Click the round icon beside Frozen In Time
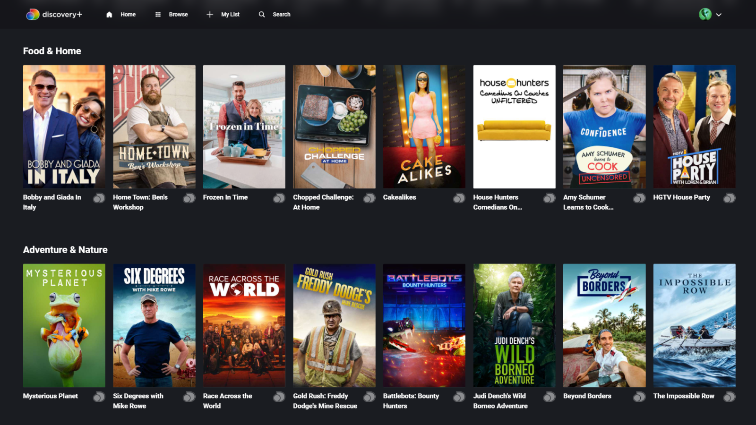Image resolution: width=756 pixels, height=425 pixels. [279, 198]
